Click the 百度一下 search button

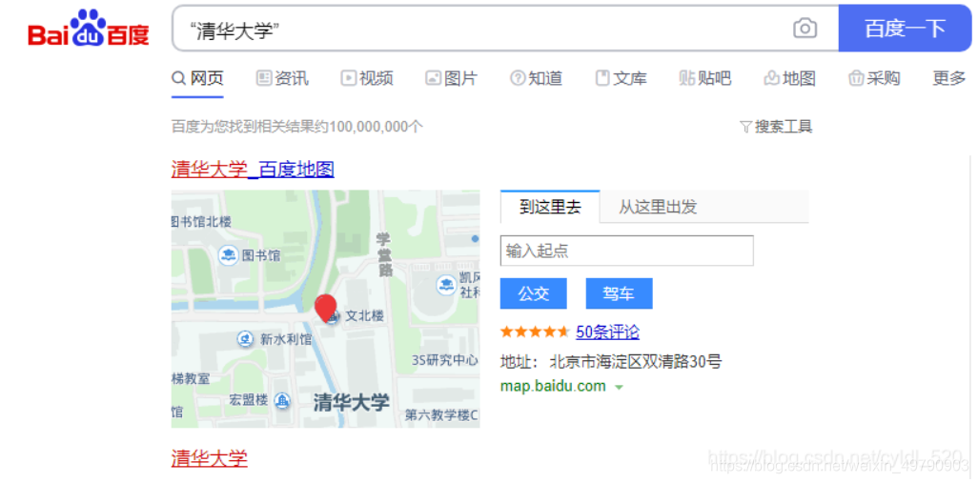pos(905,28)
